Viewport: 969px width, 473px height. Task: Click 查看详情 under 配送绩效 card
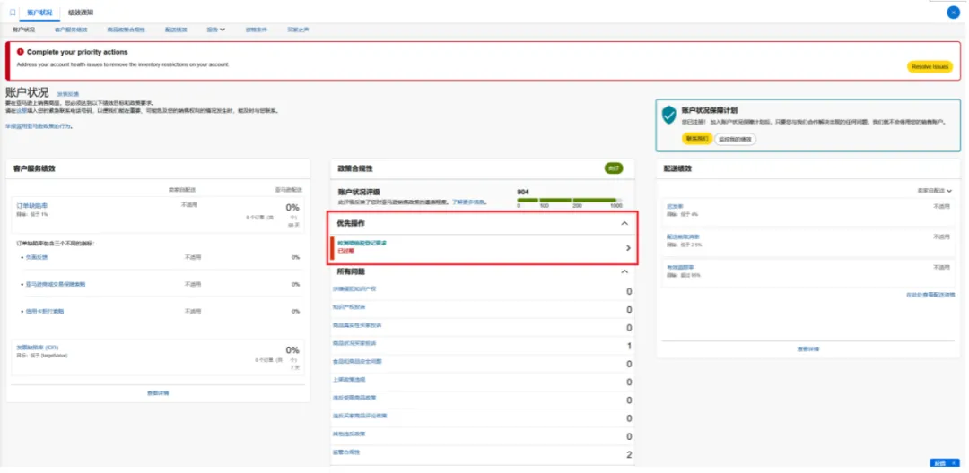pos(807,349)
